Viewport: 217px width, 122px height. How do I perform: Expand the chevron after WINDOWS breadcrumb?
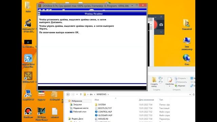(108, 94)
